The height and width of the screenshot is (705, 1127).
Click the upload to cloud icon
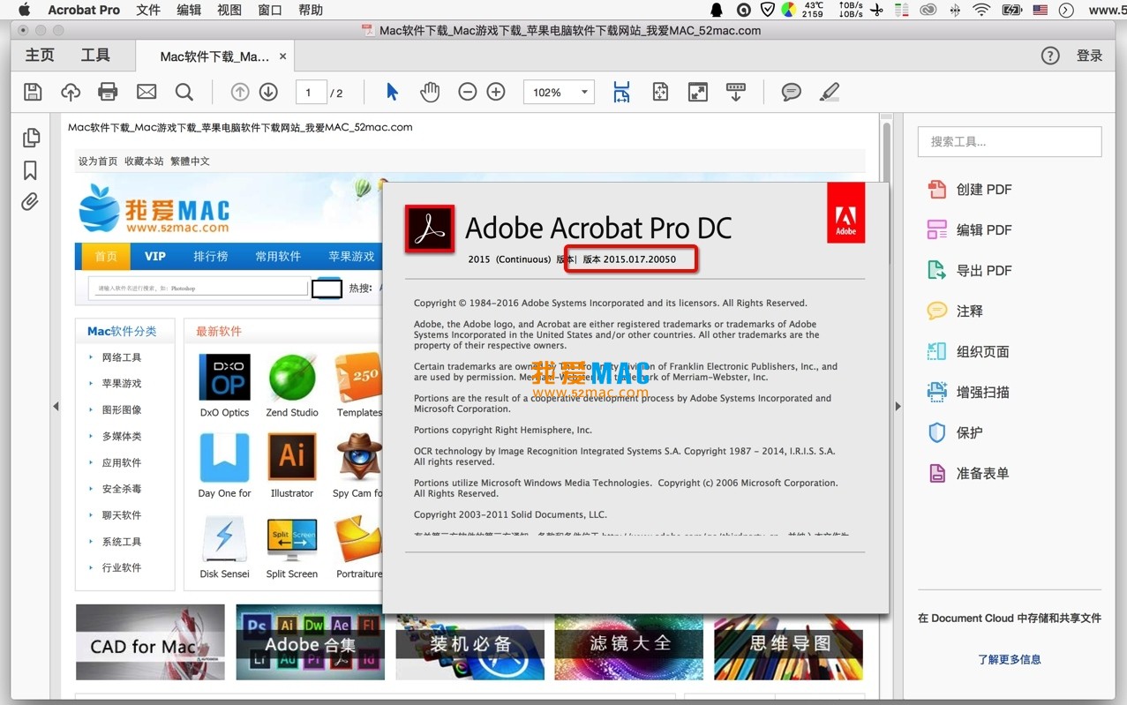click(x=71, y=92)
